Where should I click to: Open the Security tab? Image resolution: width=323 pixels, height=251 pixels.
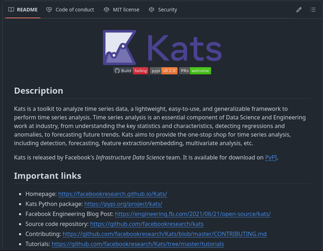pos(163,9)
